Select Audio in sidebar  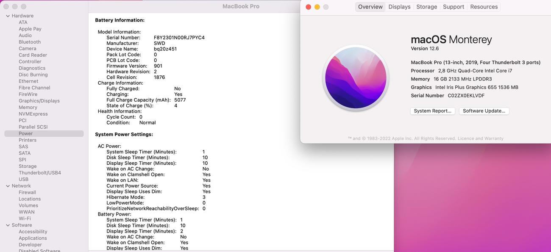point(25,36)
